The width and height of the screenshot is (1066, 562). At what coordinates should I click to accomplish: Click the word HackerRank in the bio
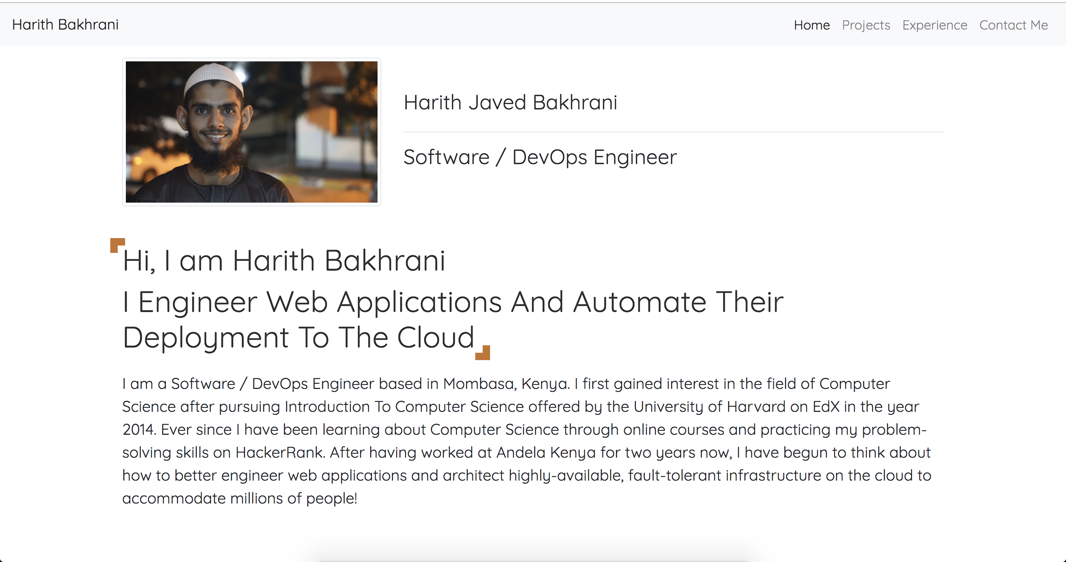coord(279,453)
